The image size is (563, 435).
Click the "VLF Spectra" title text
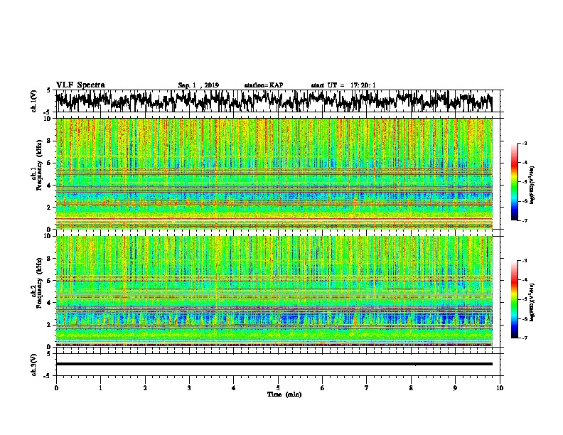pyautogui.click(x=80, y=85)
